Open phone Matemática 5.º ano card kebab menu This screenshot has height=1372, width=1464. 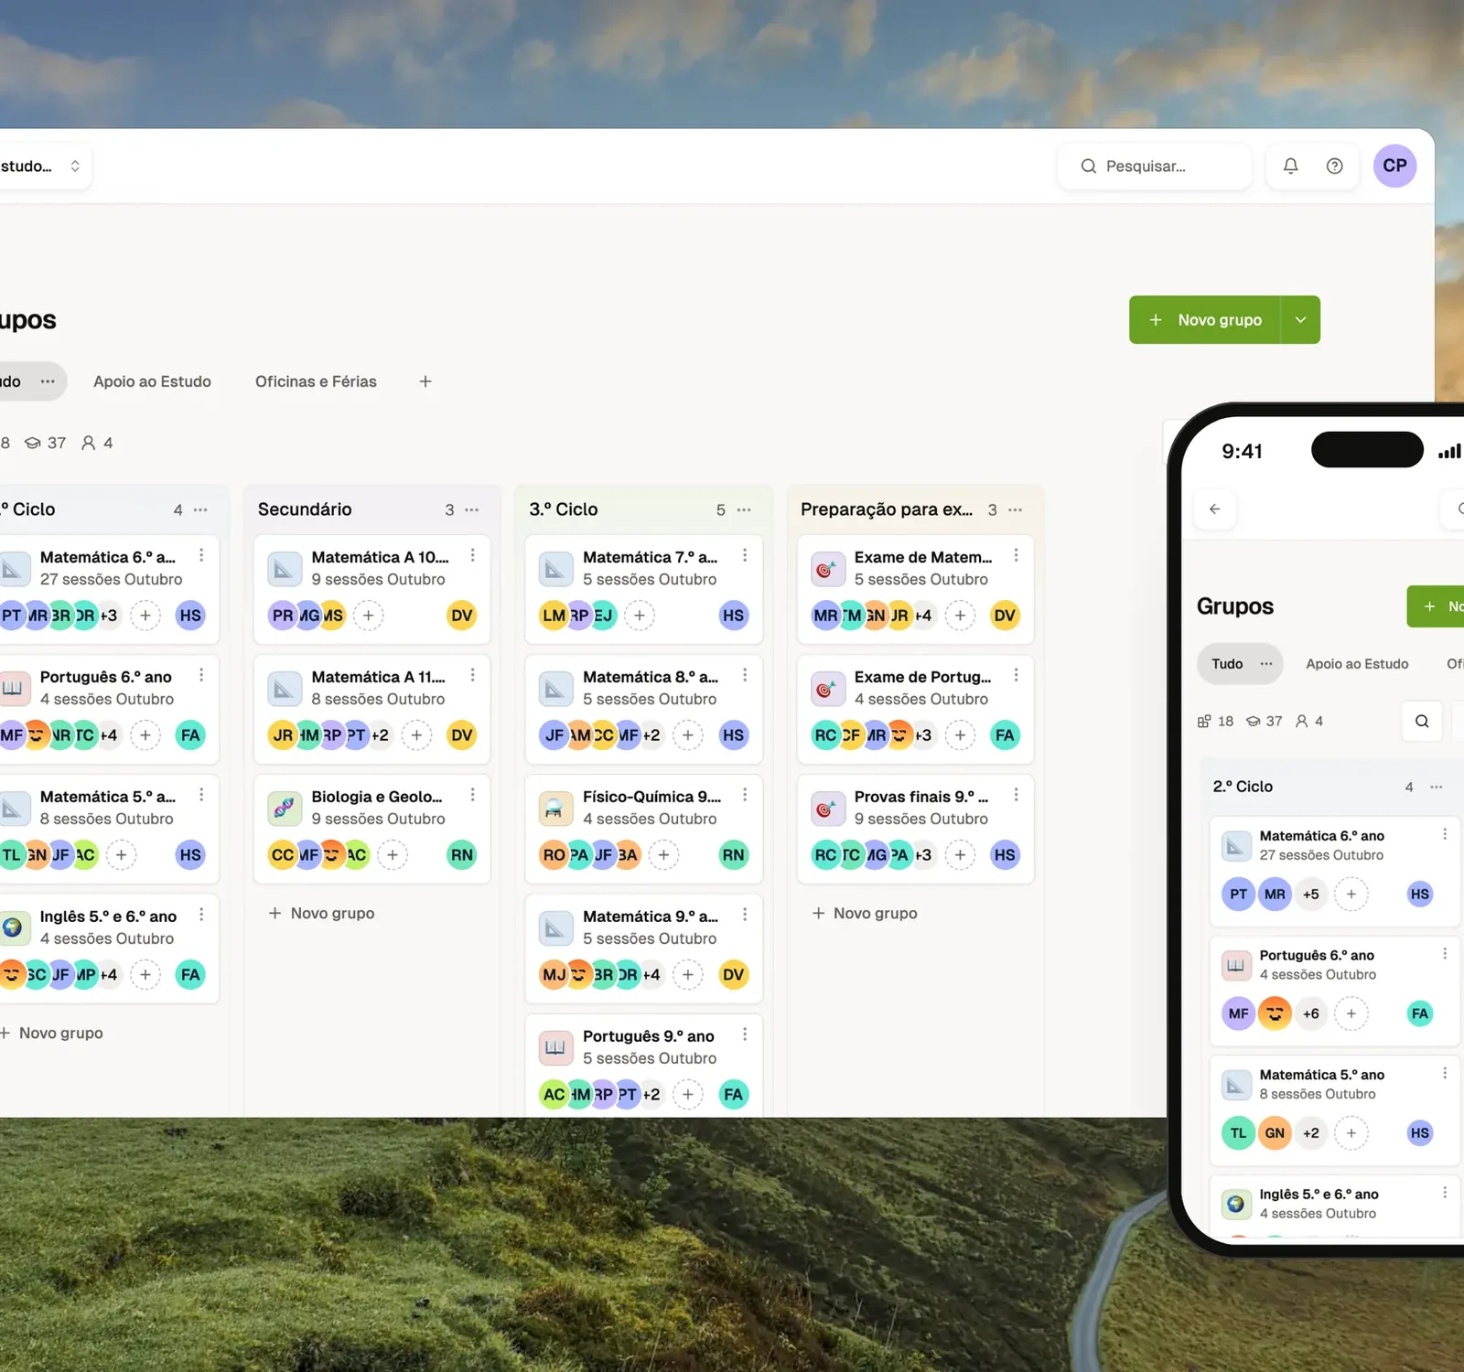pyautogui.click(x=1445, y=1073)
